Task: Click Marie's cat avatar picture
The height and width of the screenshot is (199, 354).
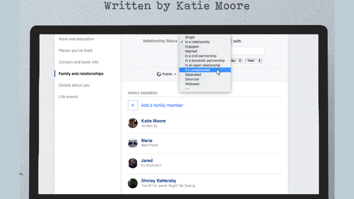Action: pyautogui.click(x=133, y=143)
